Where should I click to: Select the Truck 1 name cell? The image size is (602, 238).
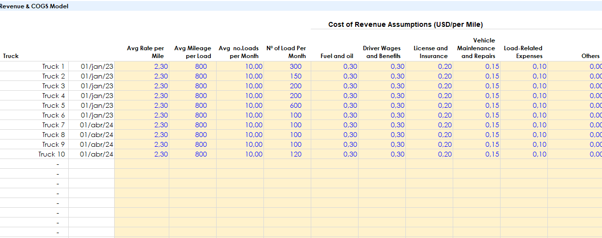click(x=53, y=66)
